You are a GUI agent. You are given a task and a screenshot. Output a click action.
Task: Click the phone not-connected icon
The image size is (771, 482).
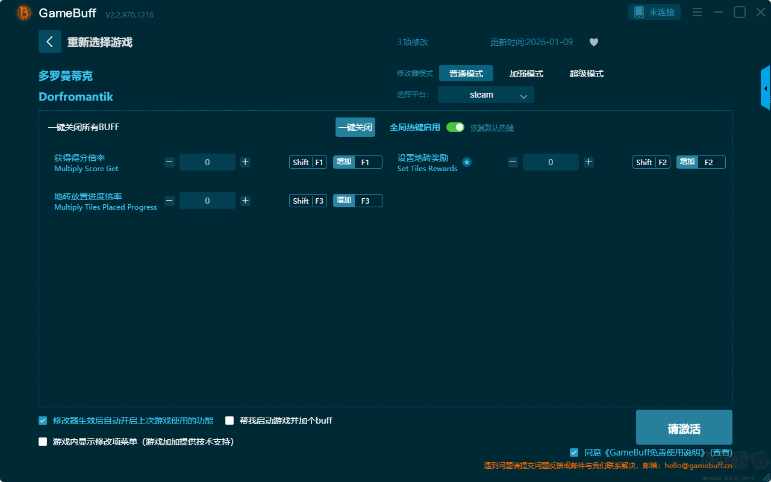(639, 12)
